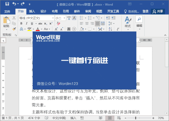
Task: Open the Styles gallery
Action: coord(128,23)
